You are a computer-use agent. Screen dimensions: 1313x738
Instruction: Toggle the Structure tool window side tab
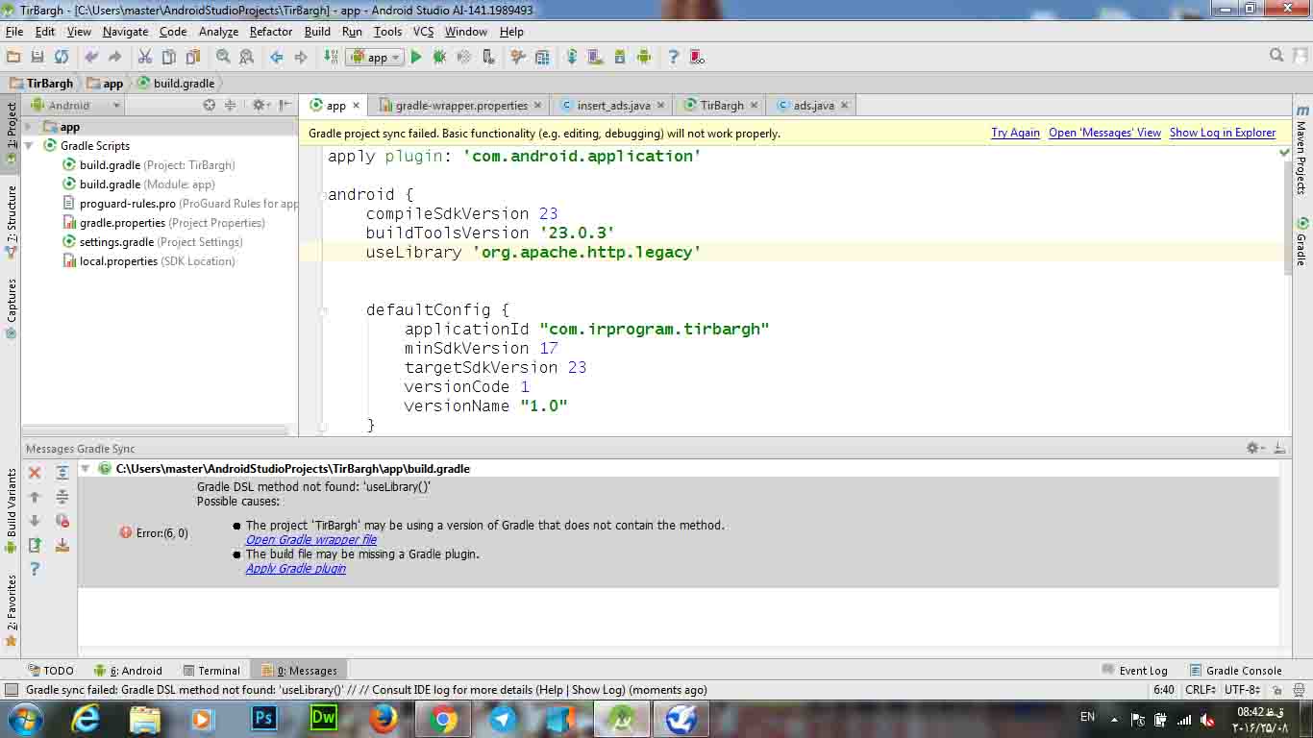(11, 221)
